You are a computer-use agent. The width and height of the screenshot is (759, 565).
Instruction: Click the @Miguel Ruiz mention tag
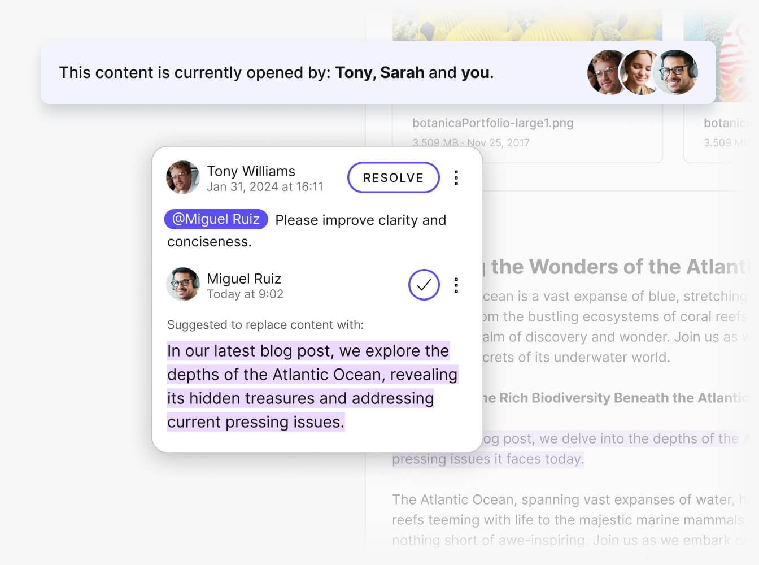click(x=216, y=219)
